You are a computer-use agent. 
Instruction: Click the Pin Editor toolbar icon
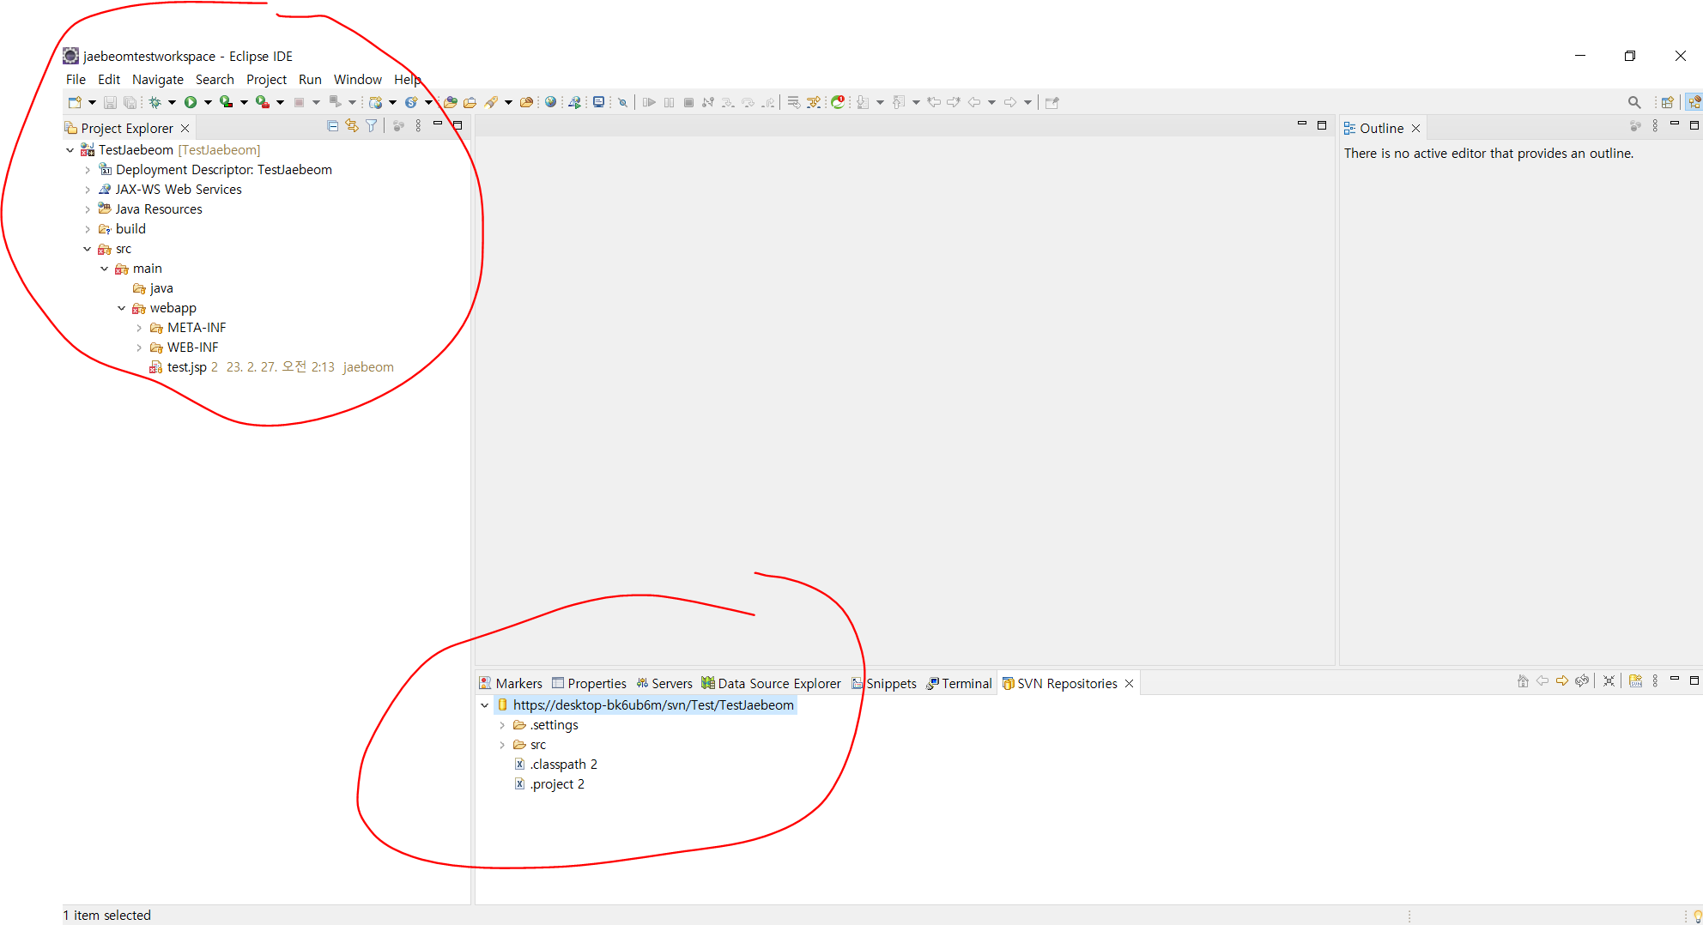(1052, 103)
